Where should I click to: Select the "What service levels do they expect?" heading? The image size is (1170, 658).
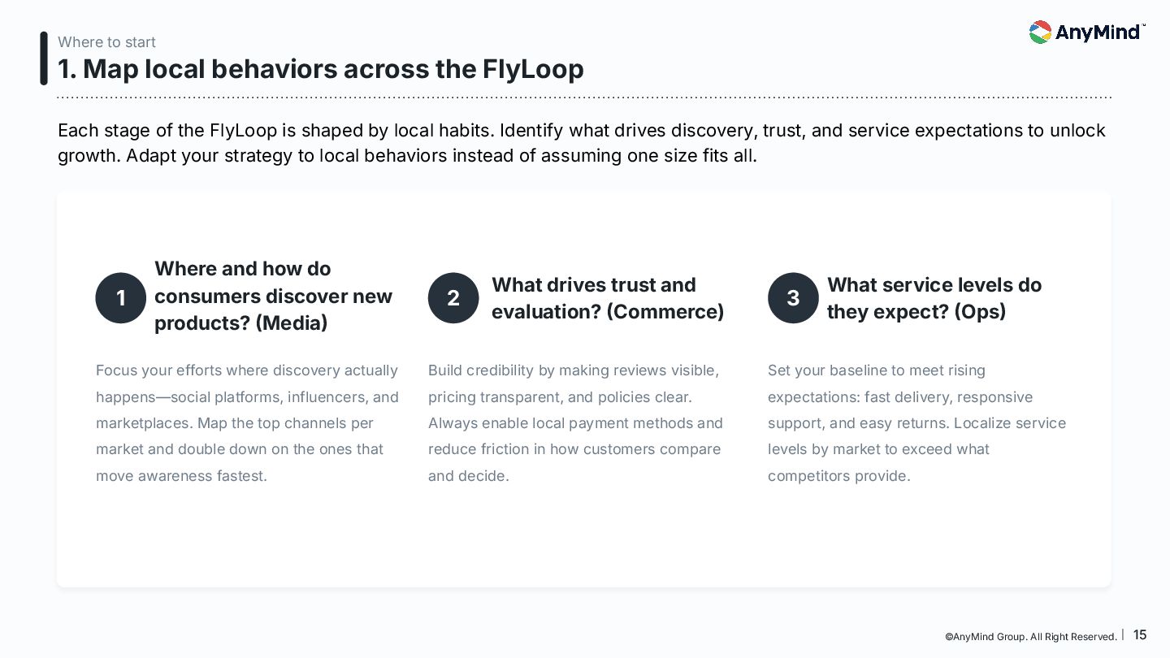click(934, 298)
